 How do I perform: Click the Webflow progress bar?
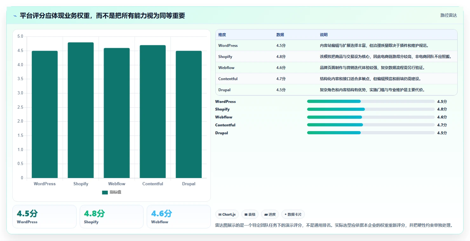point(371,117)
